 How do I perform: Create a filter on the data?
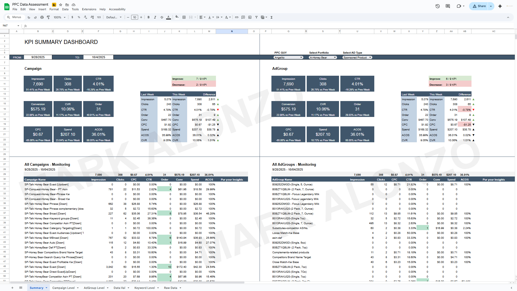256,17
